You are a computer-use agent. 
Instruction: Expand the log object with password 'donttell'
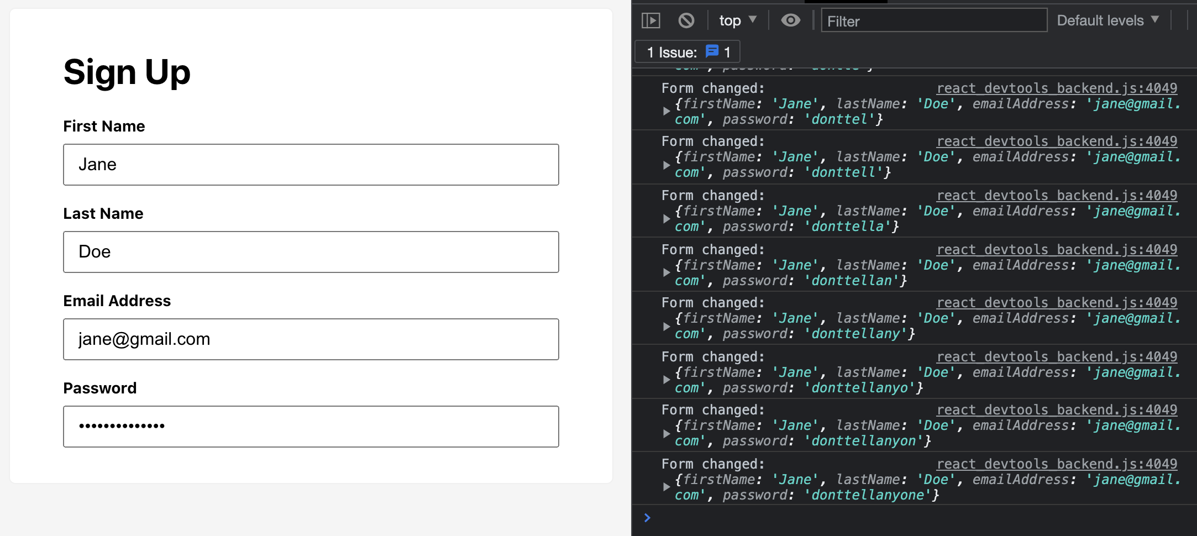[666, 165]
